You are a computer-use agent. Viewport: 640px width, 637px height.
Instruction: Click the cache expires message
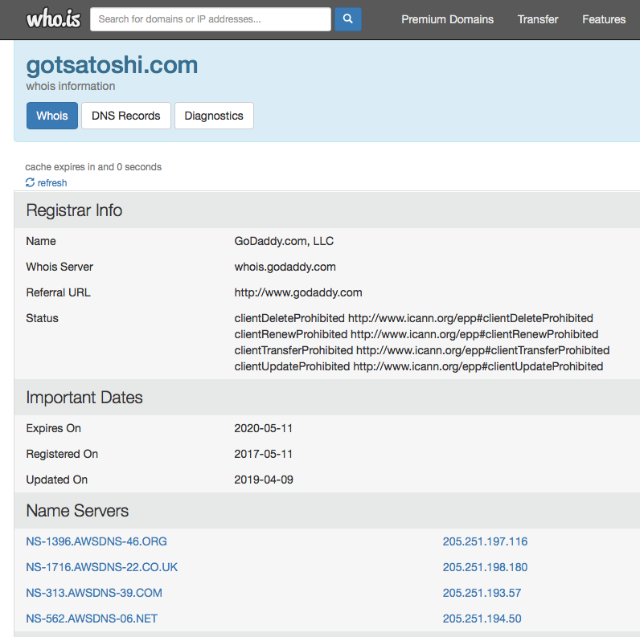[x=93, y=167]
